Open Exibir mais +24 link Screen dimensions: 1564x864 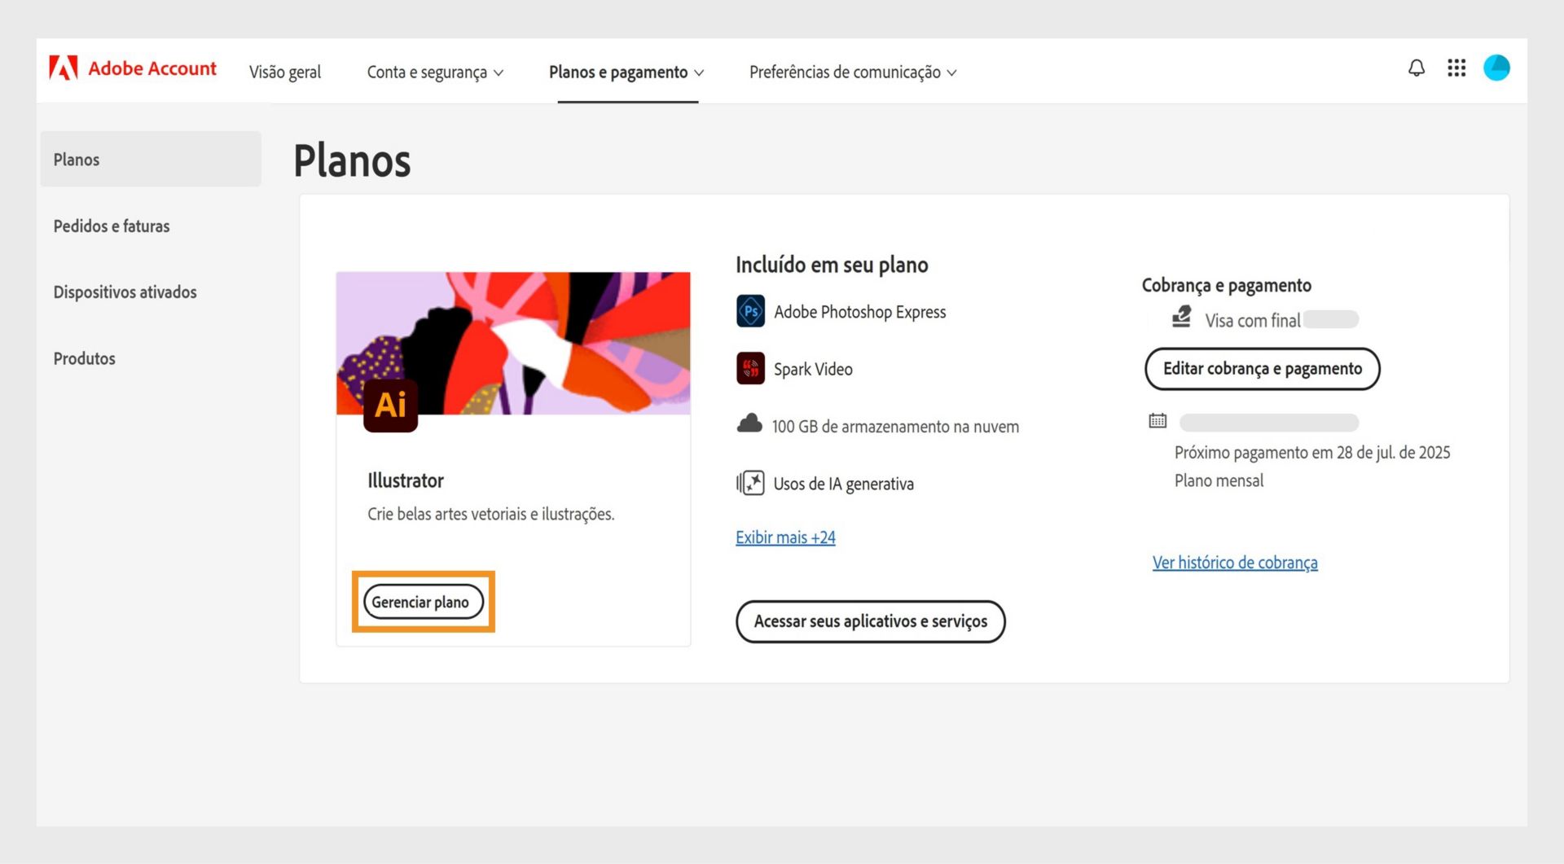click(x=785, y=537)
